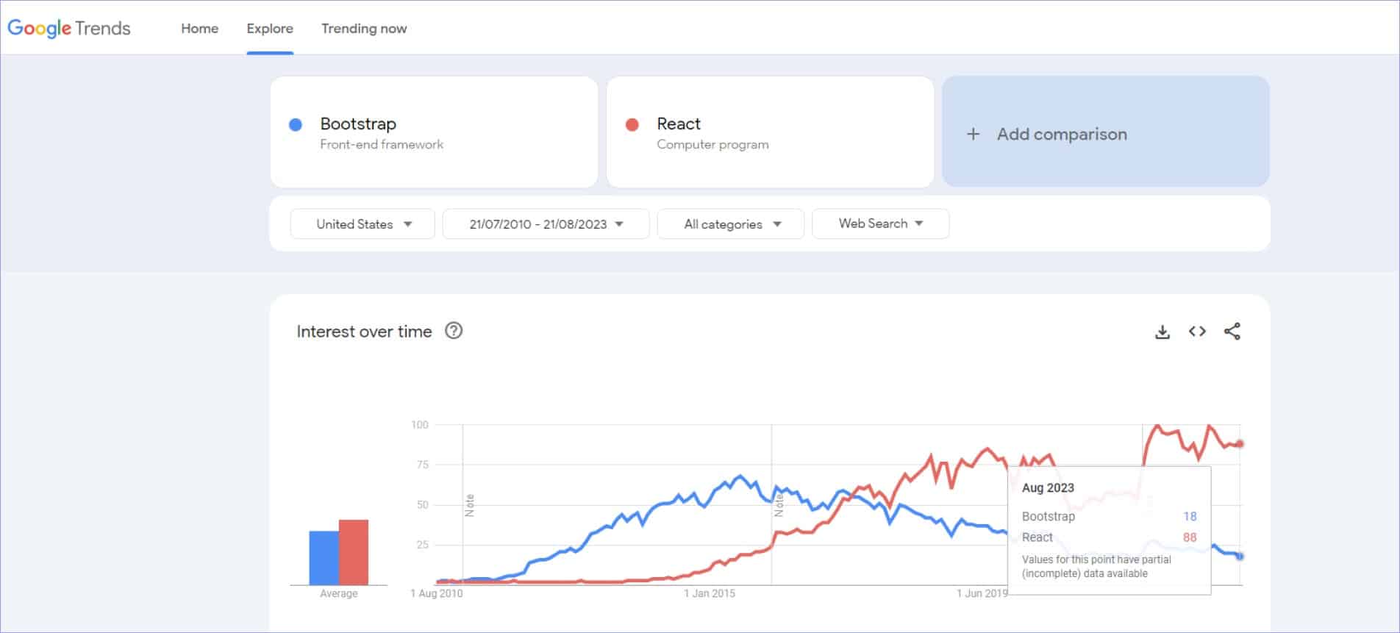The width and height of the screenshot is (1400, 633).
Task: Click the red React average bar
Action: [354, 552]
